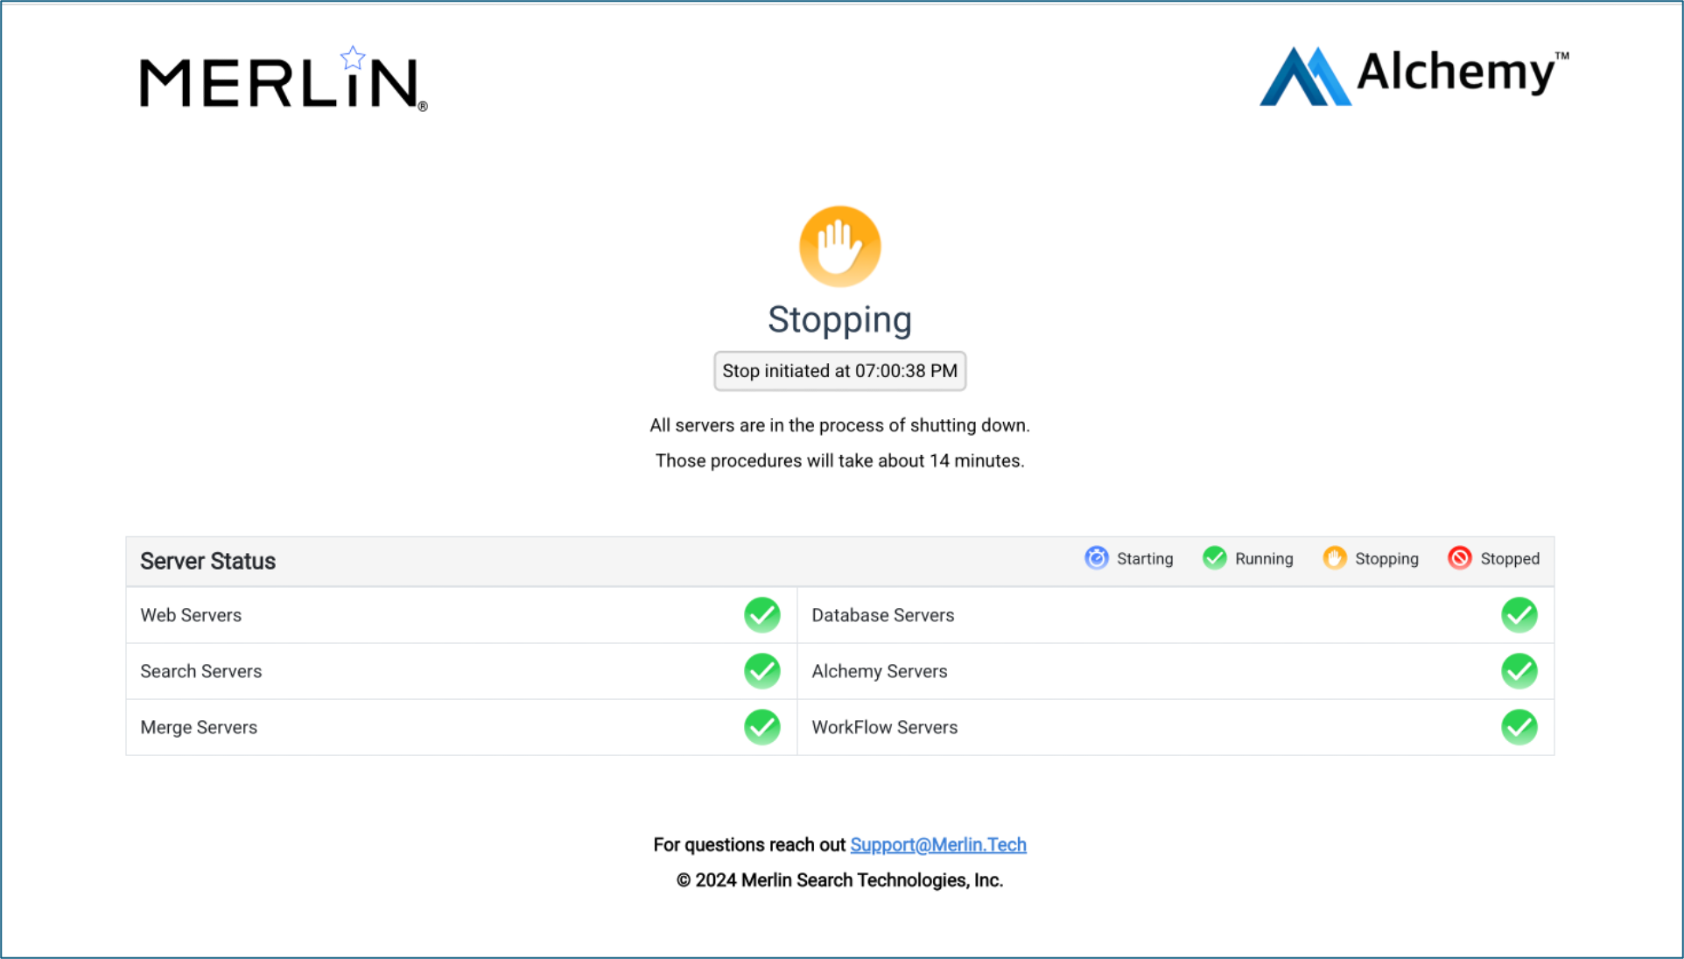Select the Stopping orange hand legend icon
Screen dimensions: 1684x959
(x=1335, y=558)
